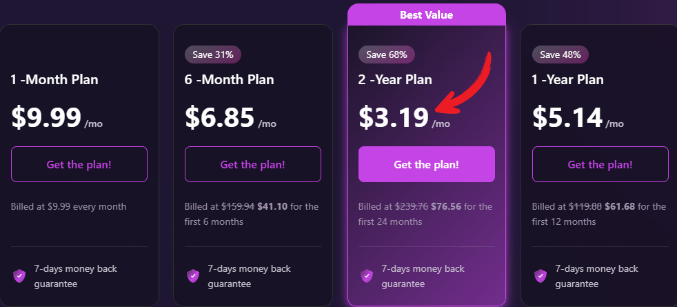Click the Save 48% badge

coord(560,54)
